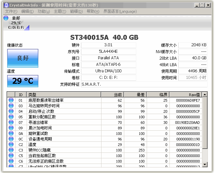Select the 旋转重试数 row text
This screenshot has height=173, width=215.
(x=38, y=134)
